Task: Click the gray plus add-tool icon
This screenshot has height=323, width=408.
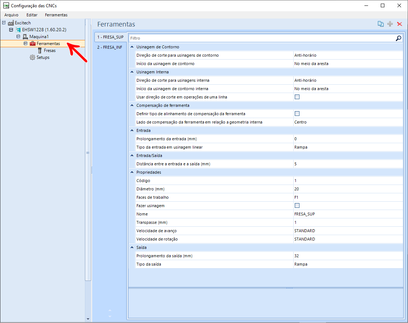Action: point(390,24)
